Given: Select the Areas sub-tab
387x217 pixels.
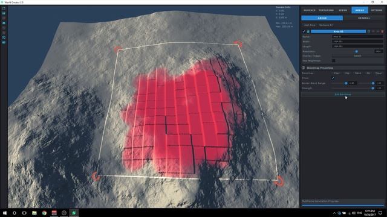Looking at the screenshot, I should [x=322, y=18].
